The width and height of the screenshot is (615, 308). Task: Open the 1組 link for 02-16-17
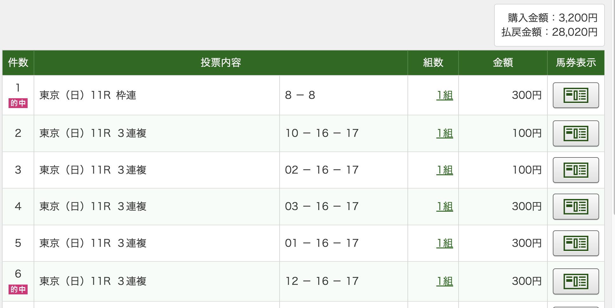(445, 170)
